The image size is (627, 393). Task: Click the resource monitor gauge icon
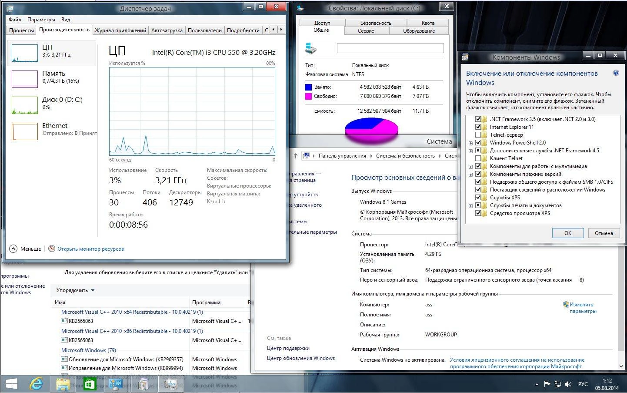[52, 249]
